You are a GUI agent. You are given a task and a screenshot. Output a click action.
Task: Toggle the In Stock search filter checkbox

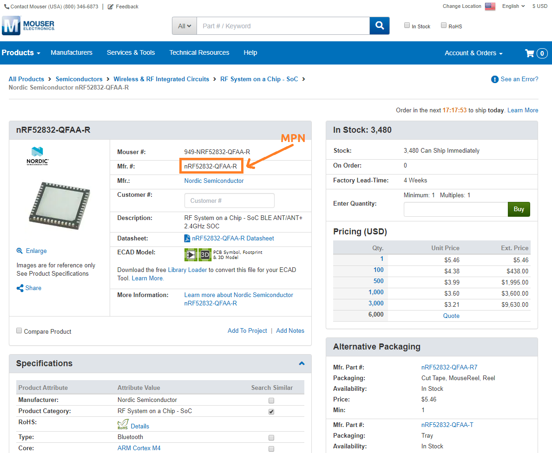point(407,26)
